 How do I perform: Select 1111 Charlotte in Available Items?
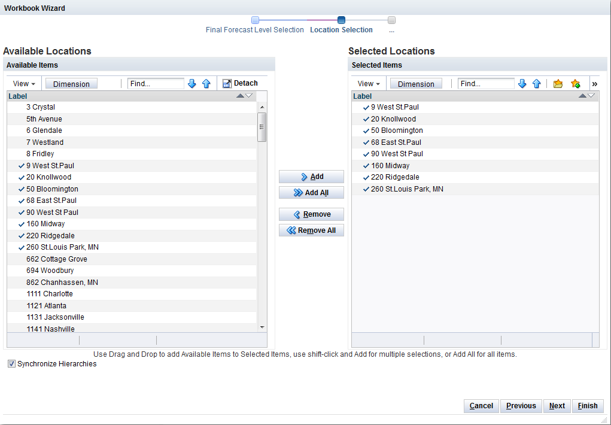pyautogui.click(x=132, y=294)
